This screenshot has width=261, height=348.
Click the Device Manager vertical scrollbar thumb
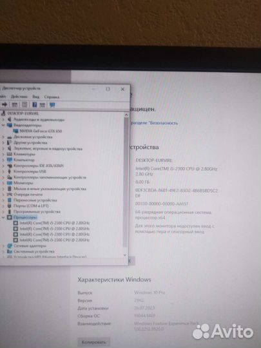[126, 182]
